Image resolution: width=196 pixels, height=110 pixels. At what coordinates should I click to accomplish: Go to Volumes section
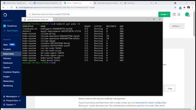point(7,58)
